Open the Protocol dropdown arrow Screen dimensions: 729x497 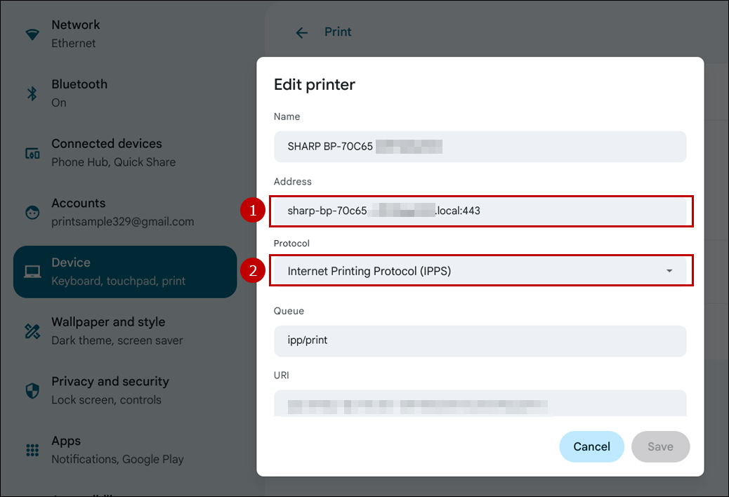(x=669, y=271)
